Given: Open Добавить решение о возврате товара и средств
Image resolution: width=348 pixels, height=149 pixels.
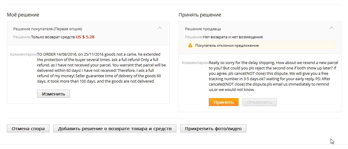Looking at the screenshot, I should 115,128.
